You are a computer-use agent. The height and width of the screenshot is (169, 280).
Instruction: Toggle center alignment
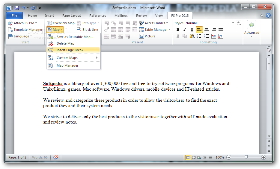click(207, 30)
